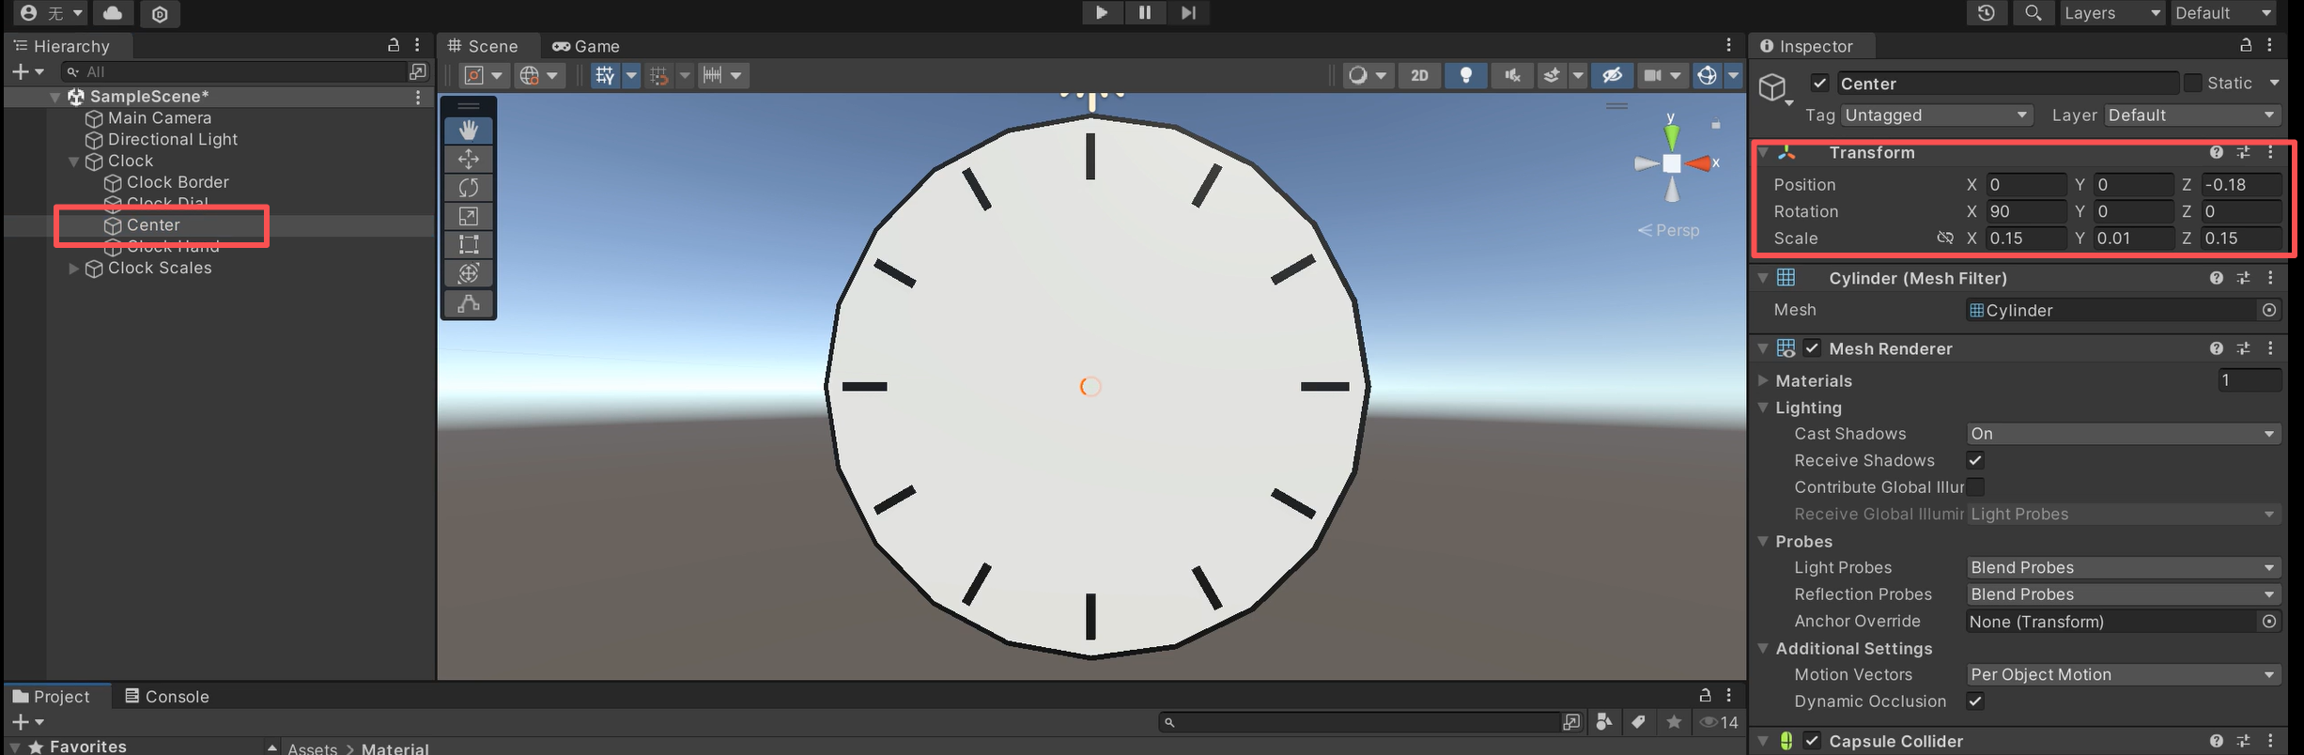2304x755 pixels.
Task: Open the version control history icon
Action: tap(1986, 13)
